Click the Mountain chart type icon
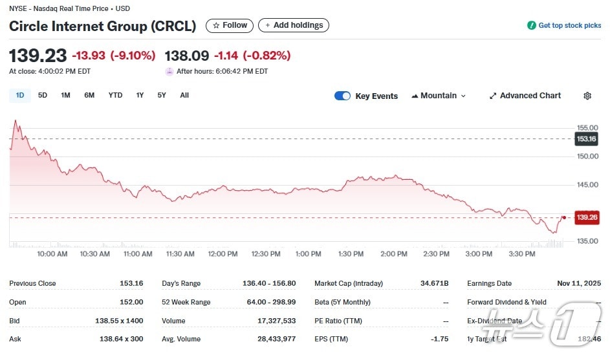610x355 pixels. point(415,96)
